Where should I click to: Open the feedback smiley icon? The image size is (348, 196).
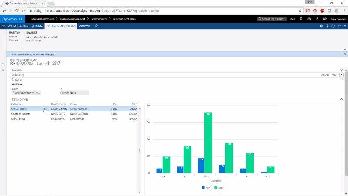point(325,19)
